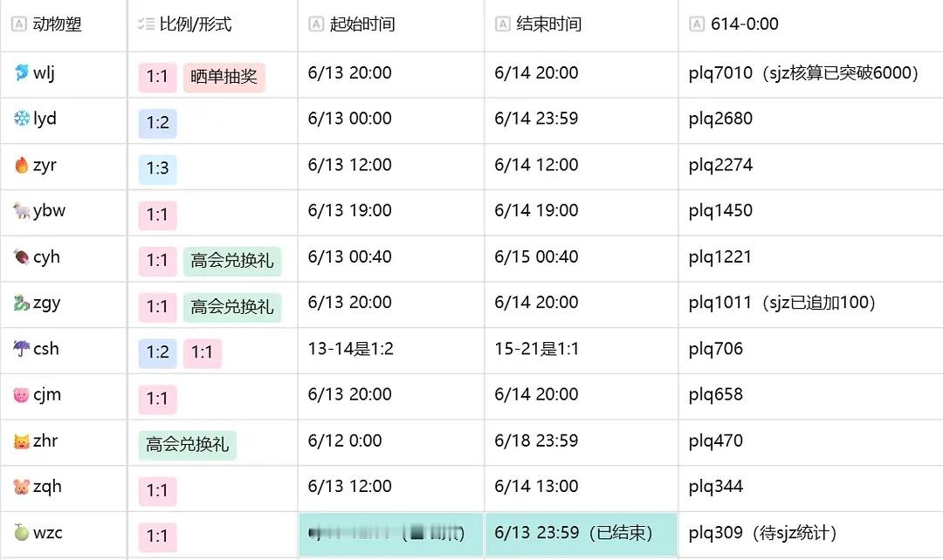Click the dolphin emoji in the wlj row

pos(21,72)
